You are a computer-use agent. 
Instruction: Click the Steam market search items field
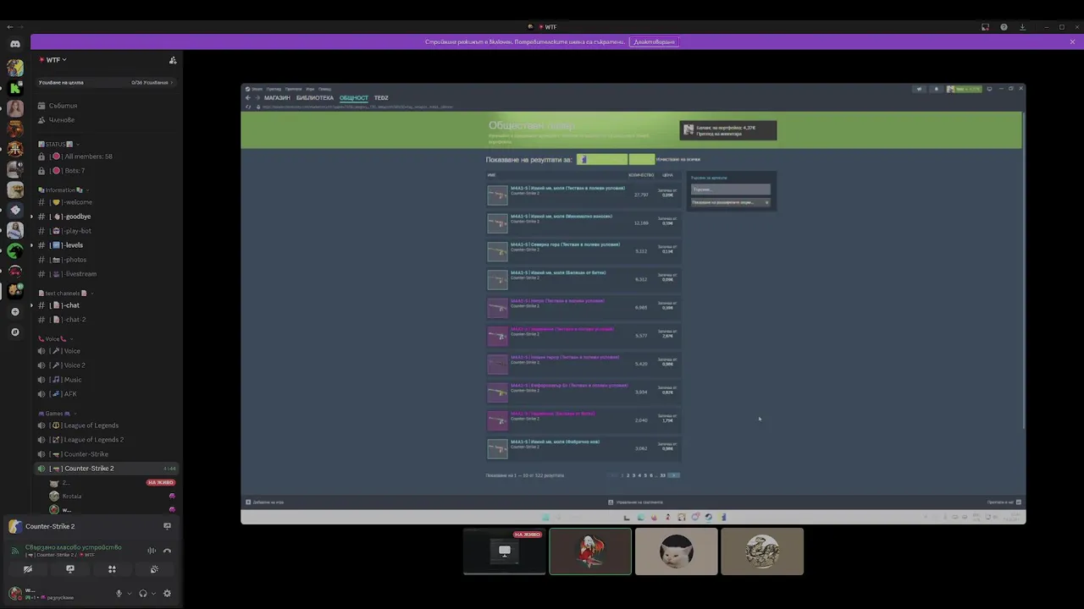[731, 189]
